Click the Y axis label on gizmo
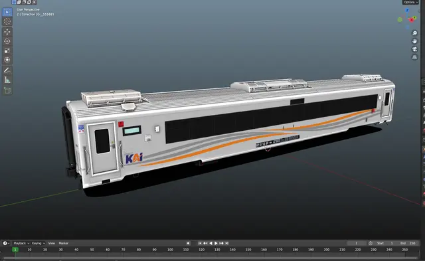The height and width of the screenshot is (261, 425). coord(414,18)
